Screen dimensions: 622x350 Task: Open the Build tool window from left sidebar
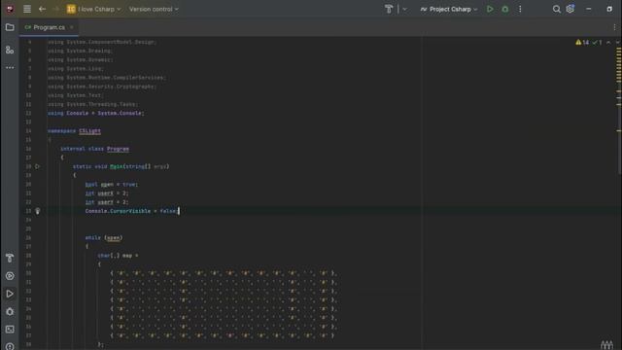(10, 259)
